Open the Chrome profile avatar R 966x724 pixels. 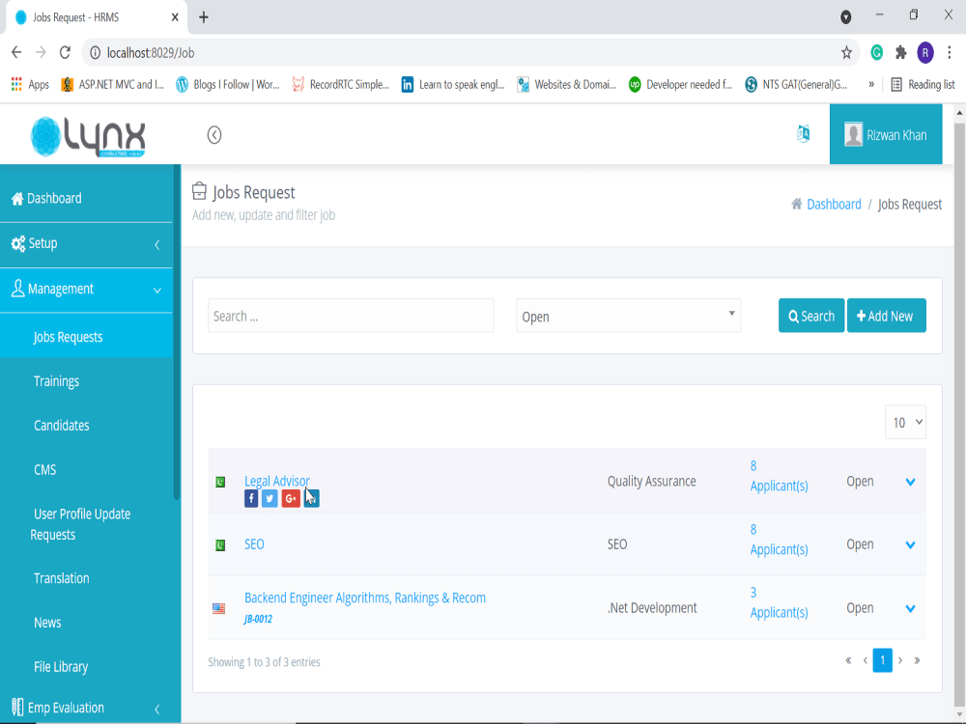[x=925, y=53]
